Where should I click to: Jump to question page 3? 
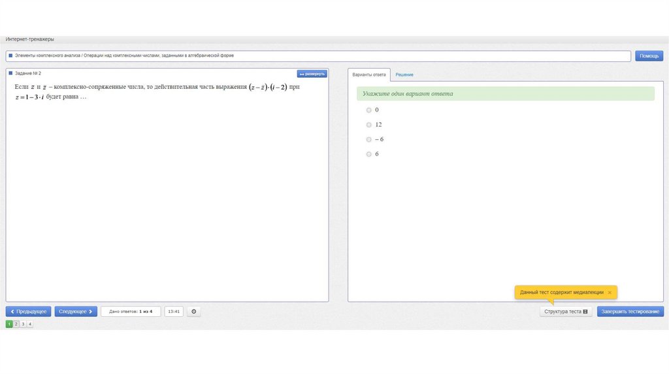coord(23,324)
